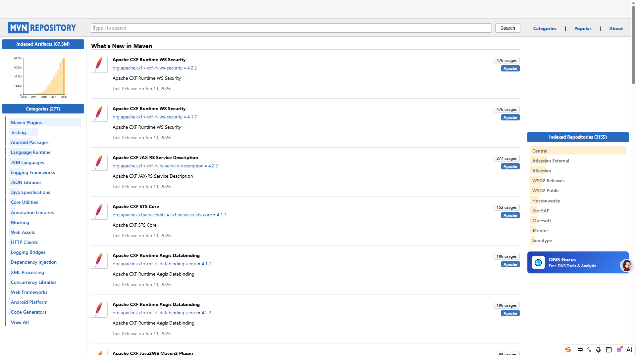Open the JVM Languages category
Screen dimensions: 636x355
pyautogui.click(x=27, y=162)
